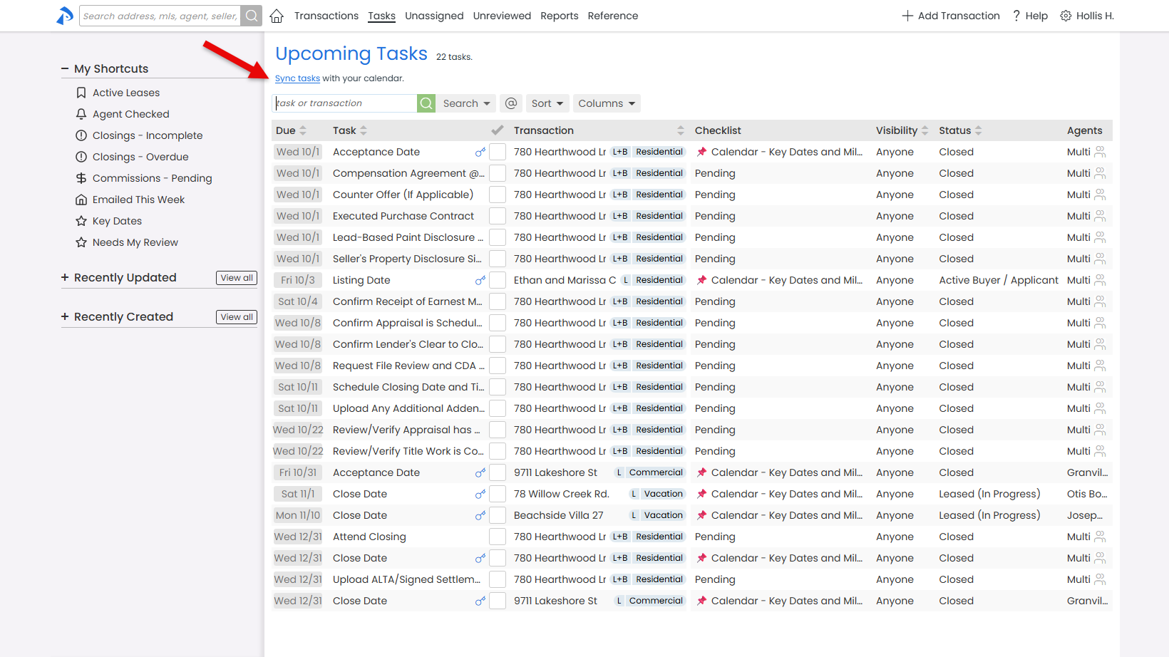Open the Reference menu
Image resolution: width=1169 pixels, height=657 pixels.
point(613,16)
